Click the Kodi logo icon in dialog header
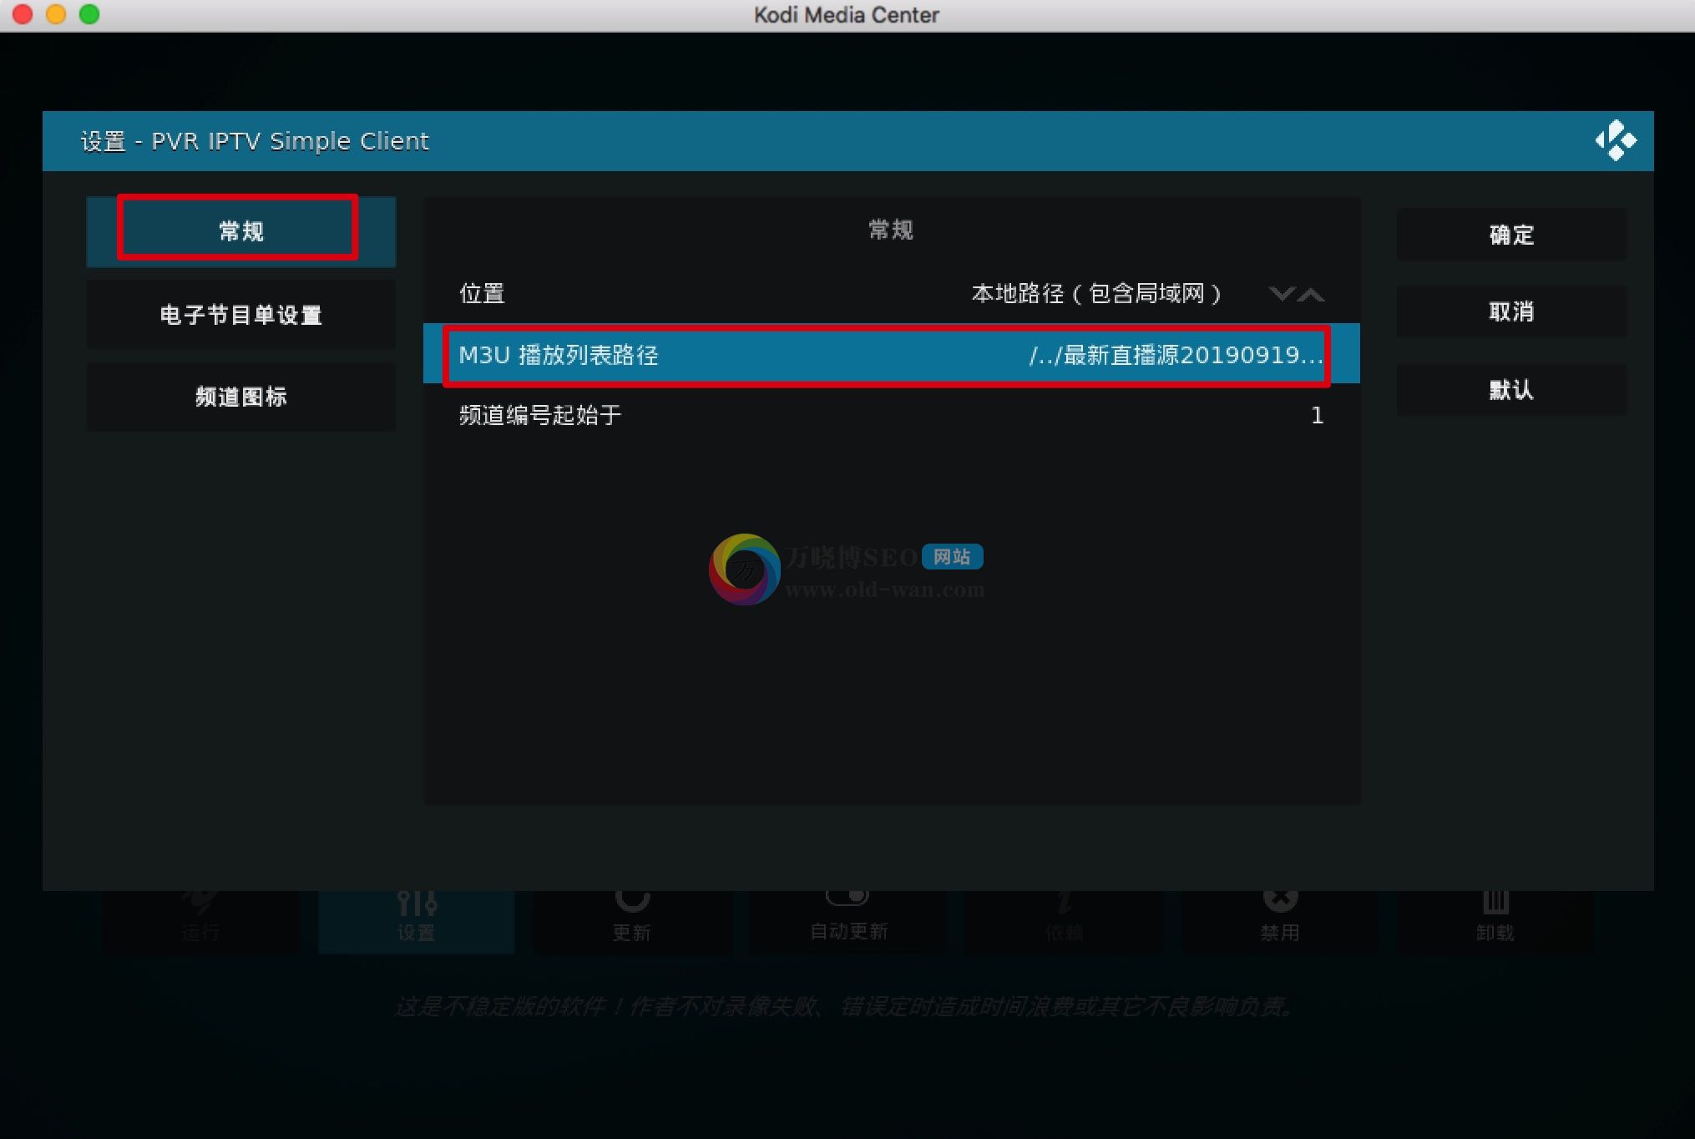 coord(1616,140)
